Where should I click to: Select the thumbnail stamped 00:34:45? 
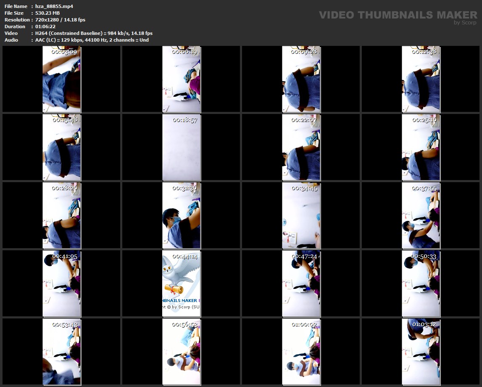[301, 215]
